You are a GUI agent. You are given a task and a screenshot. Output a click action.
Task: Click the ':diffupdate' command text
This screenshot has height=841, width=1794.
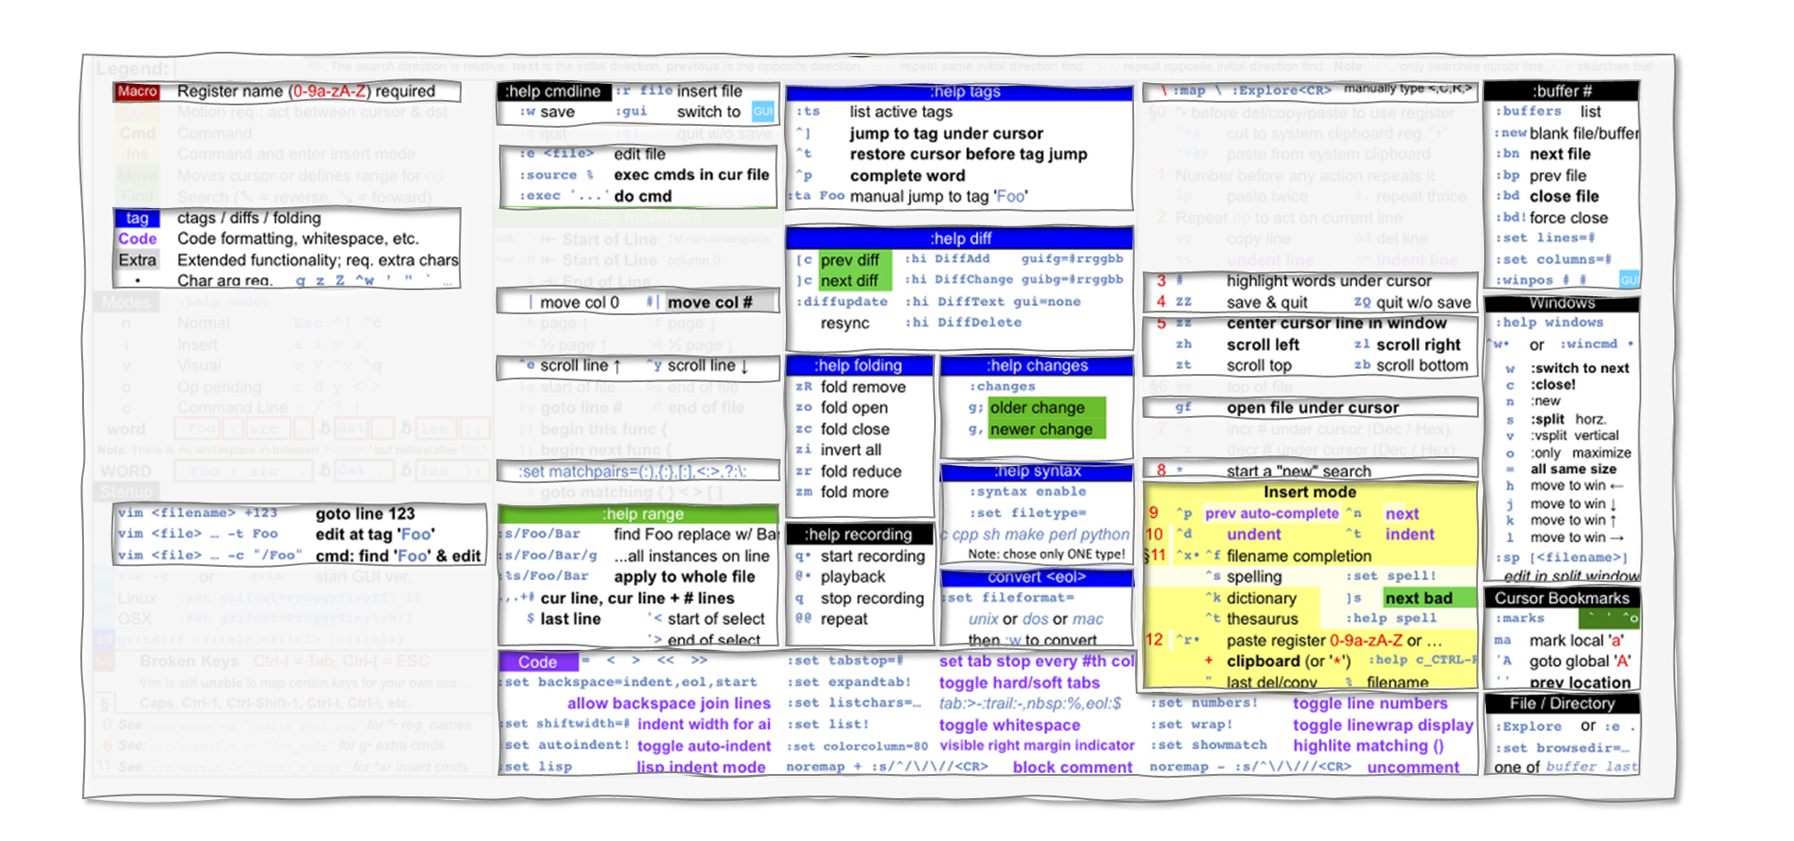(841, 302)
